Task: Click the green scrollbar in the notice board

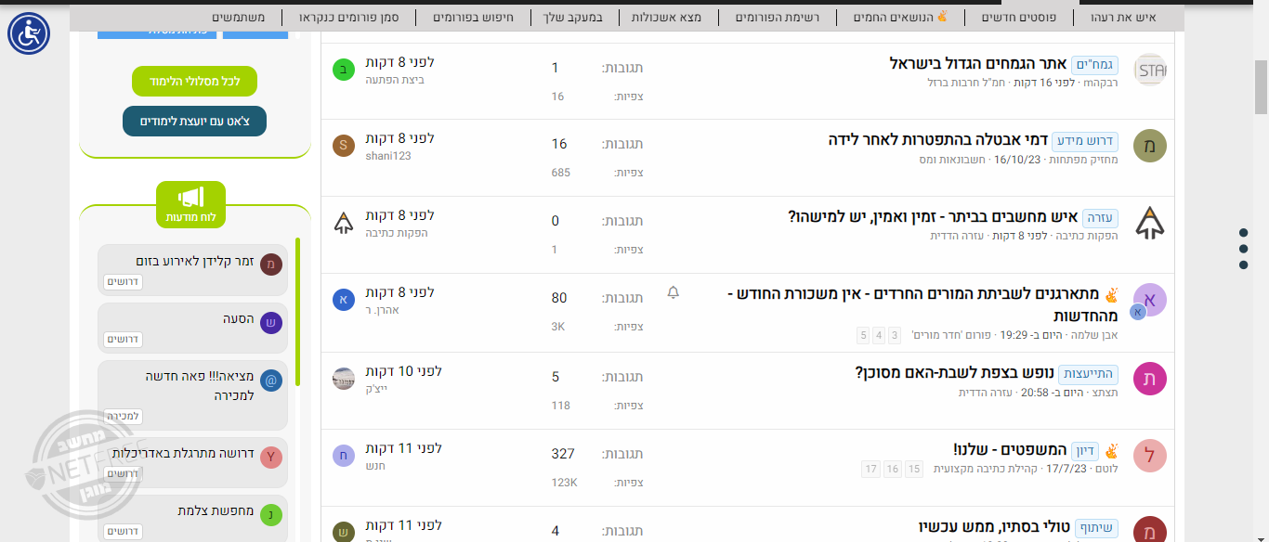Action: pyautogui.click(x=298, y=312)
